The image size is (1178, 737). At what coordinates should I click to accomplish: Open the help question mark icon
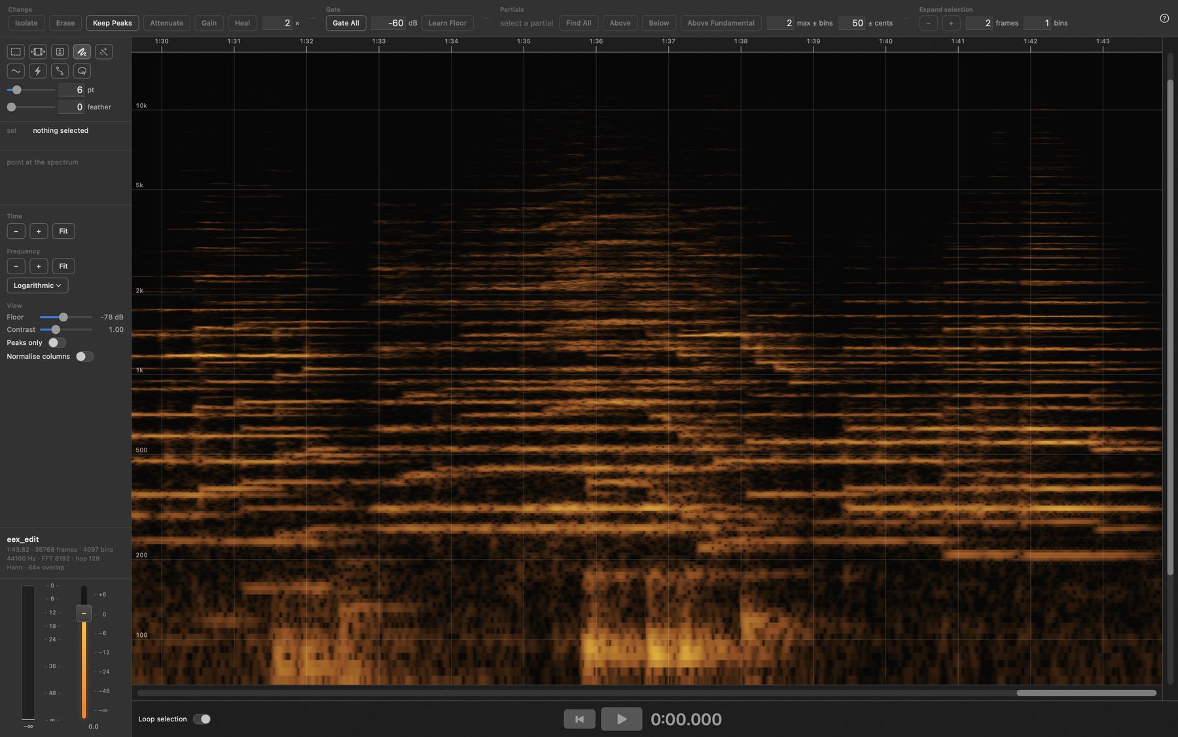click(x=1164, y=18)
